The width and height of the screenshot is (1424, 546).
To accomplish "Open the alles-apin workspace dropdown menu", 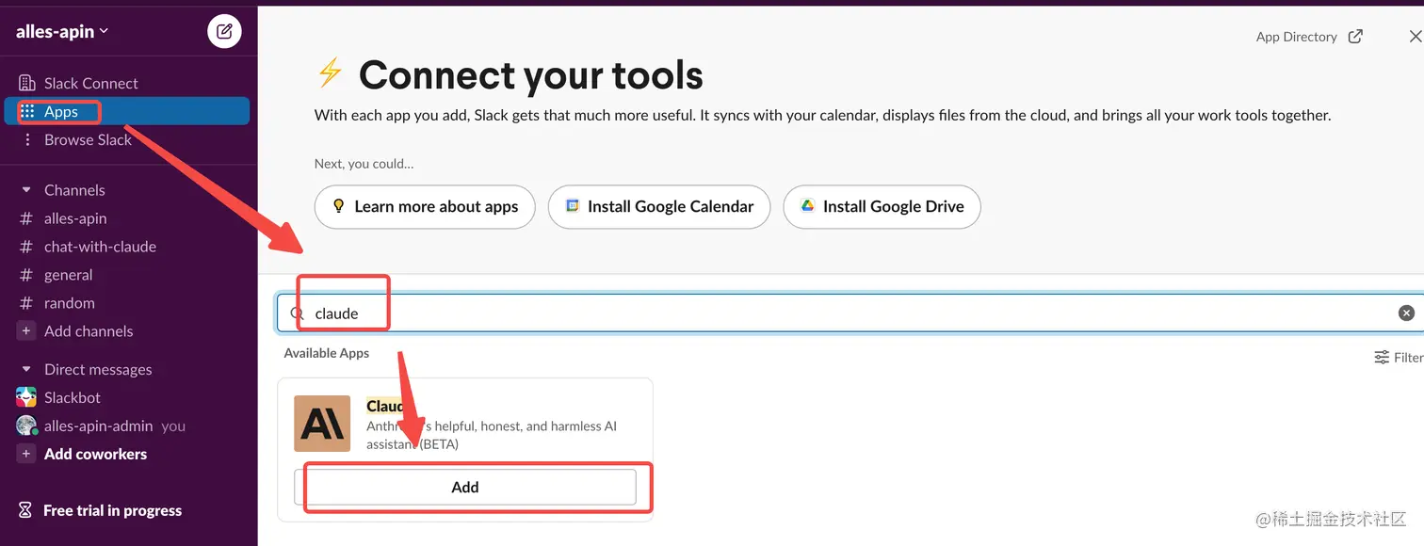I will [x=62, y=31].
